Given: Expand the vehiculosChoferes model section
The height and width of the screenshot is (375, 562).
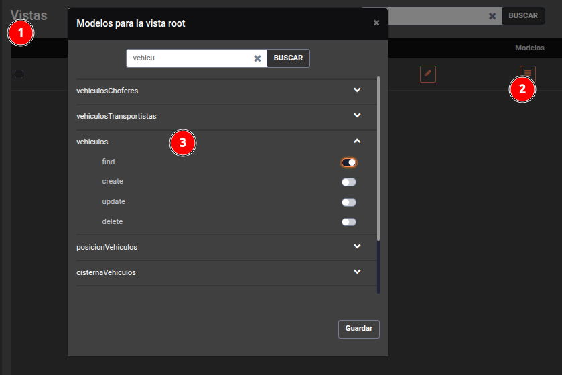Looking at the screenshot, I should (x=357, y=91).
